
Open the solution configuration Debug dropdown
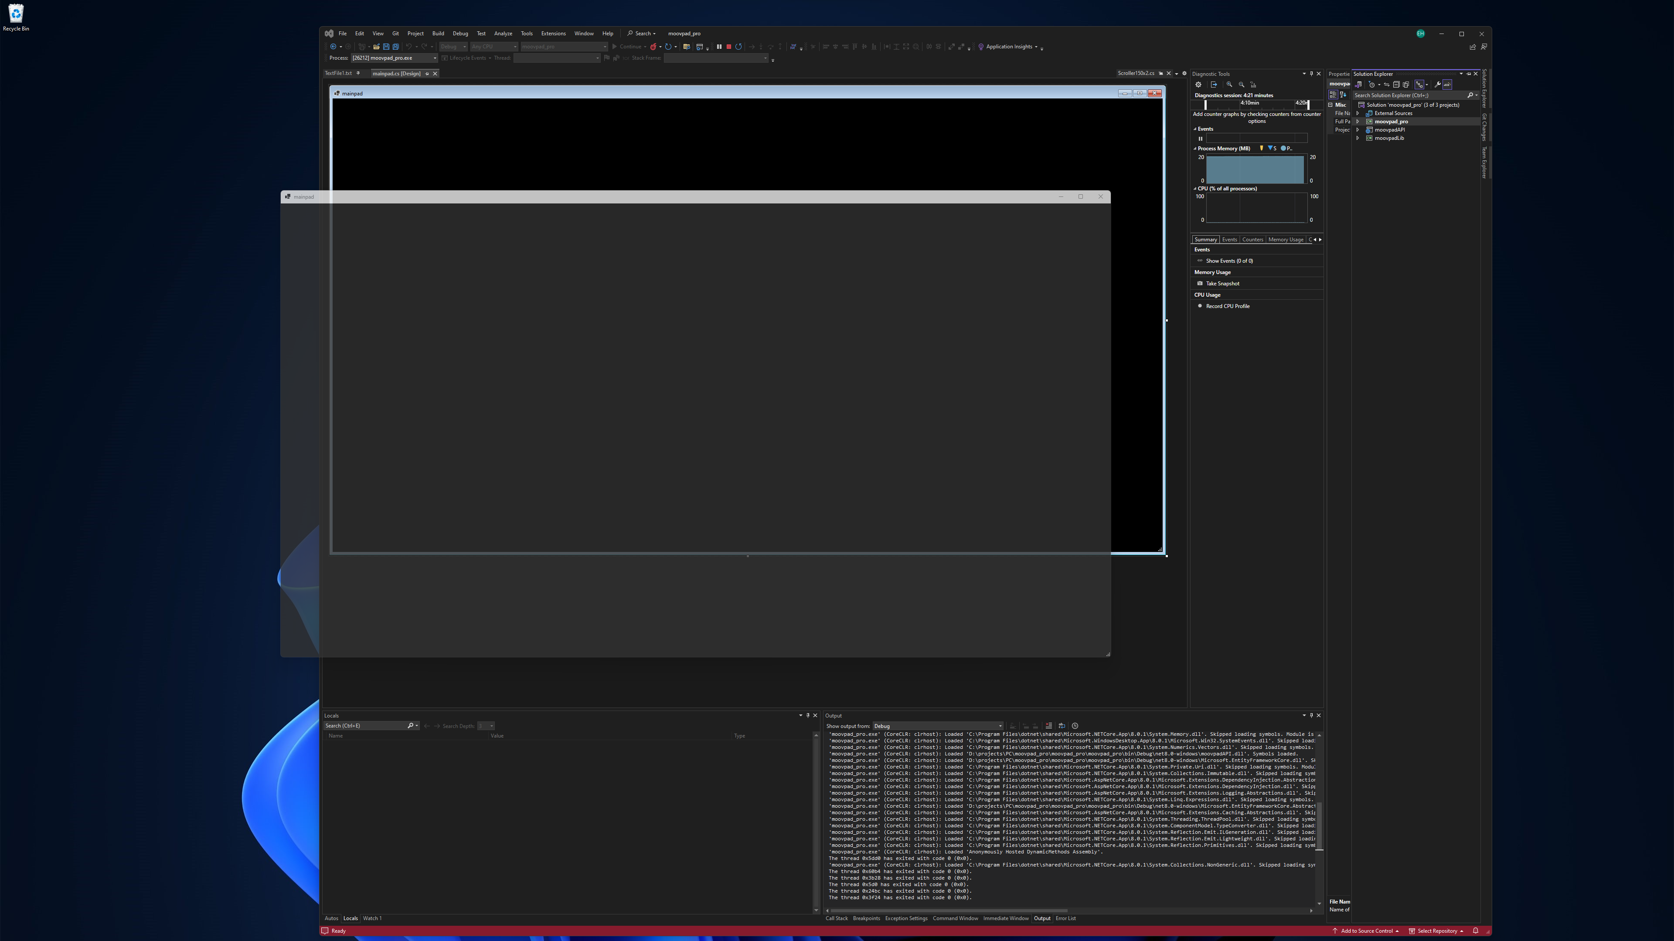(453, 47)
